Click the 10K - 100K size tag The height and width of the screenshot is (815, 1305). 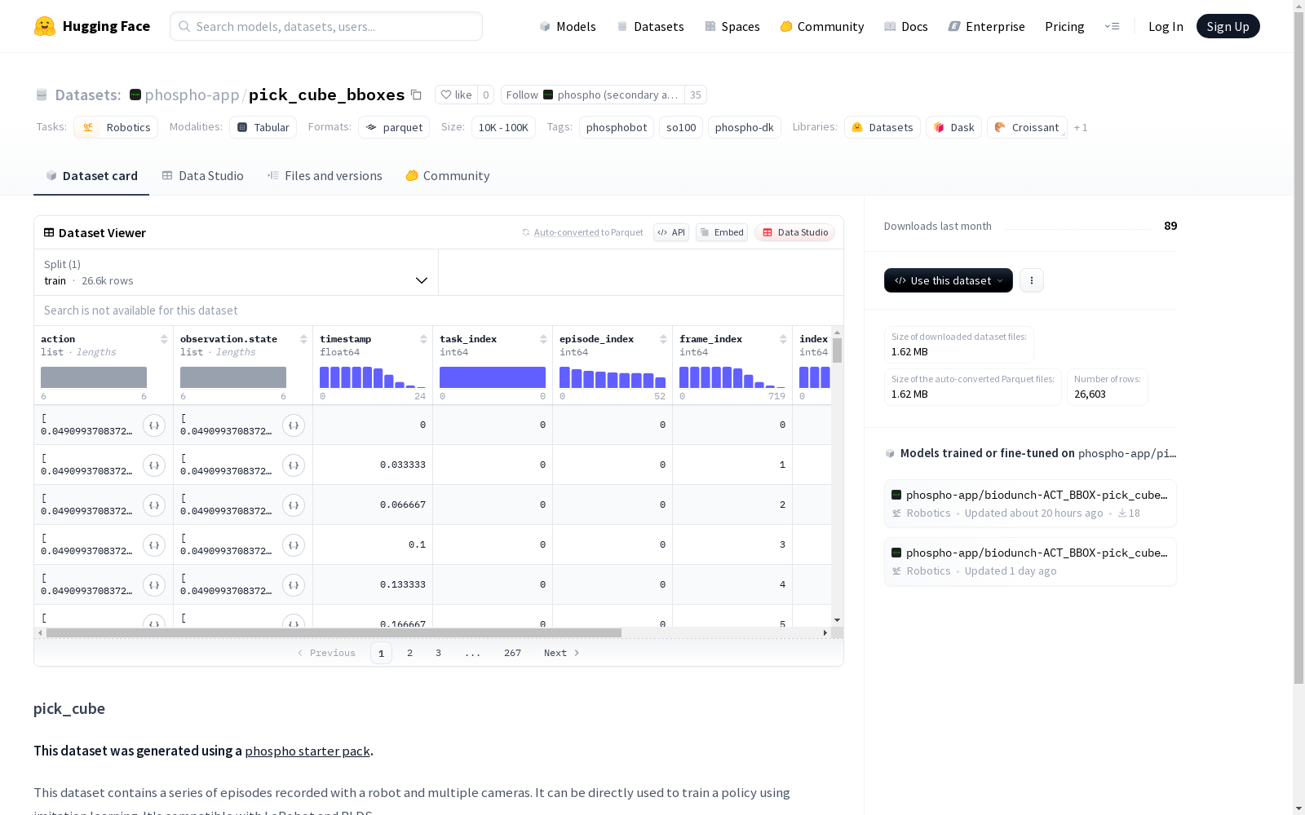(x=503, y=127)
